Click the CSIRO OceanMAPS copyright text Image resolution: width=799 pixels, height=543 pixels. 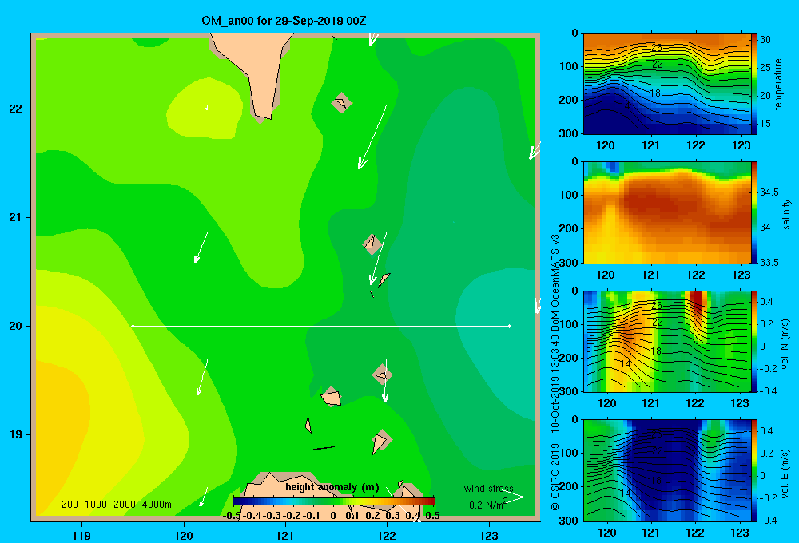pyautogui.click(x=555, y=372)
